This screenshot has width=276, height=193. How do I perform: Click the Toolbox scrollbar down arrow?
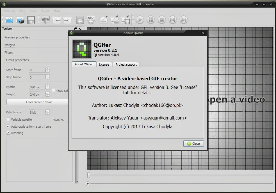tap(77, 181)
